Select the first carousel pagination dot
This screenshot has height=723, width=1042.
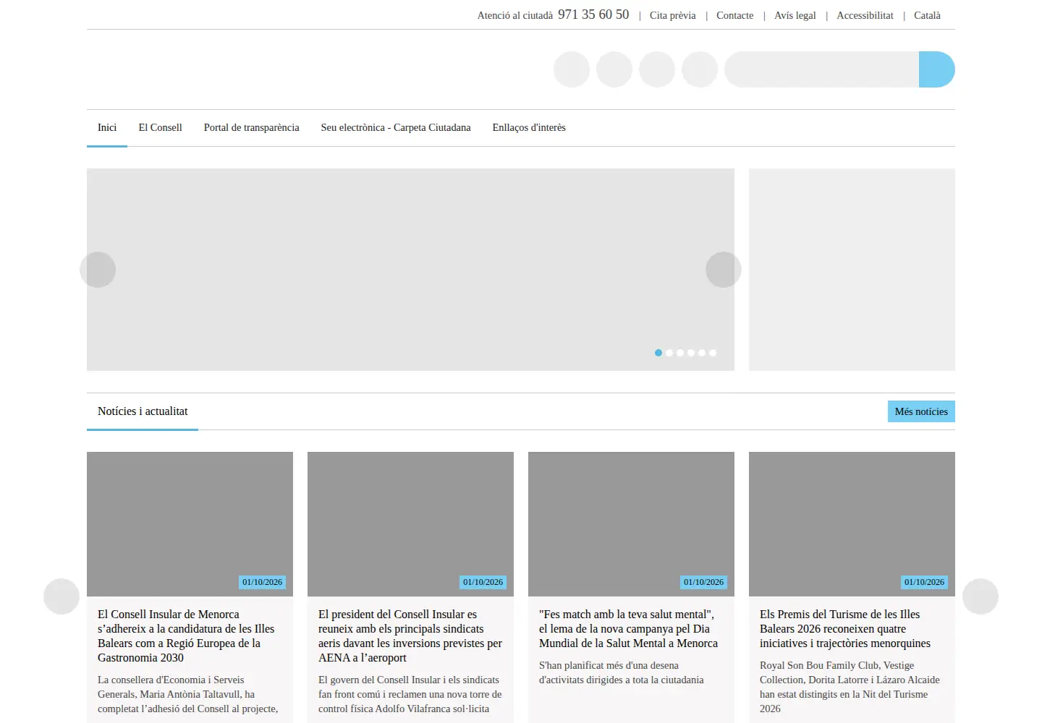(x=658, y=353)
